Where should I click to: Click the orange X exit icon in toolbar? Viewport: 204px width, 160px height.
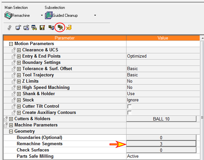point(69,28)
